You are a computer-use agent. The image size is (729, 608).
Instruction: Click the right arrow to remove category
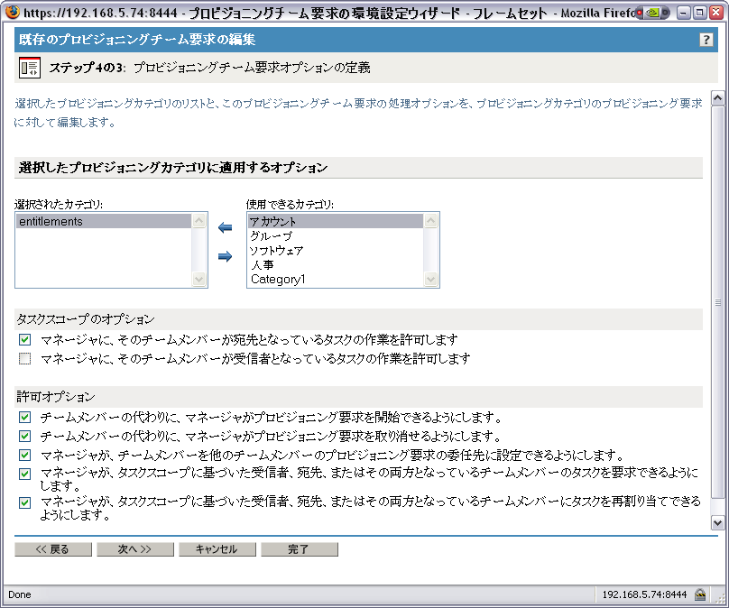click(225, 256)
